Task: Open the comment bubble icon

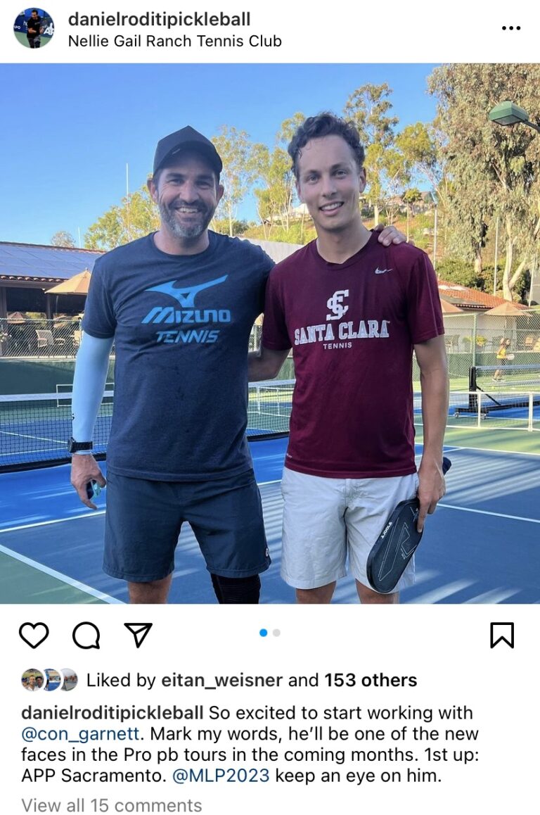Action: pos(86,635)
